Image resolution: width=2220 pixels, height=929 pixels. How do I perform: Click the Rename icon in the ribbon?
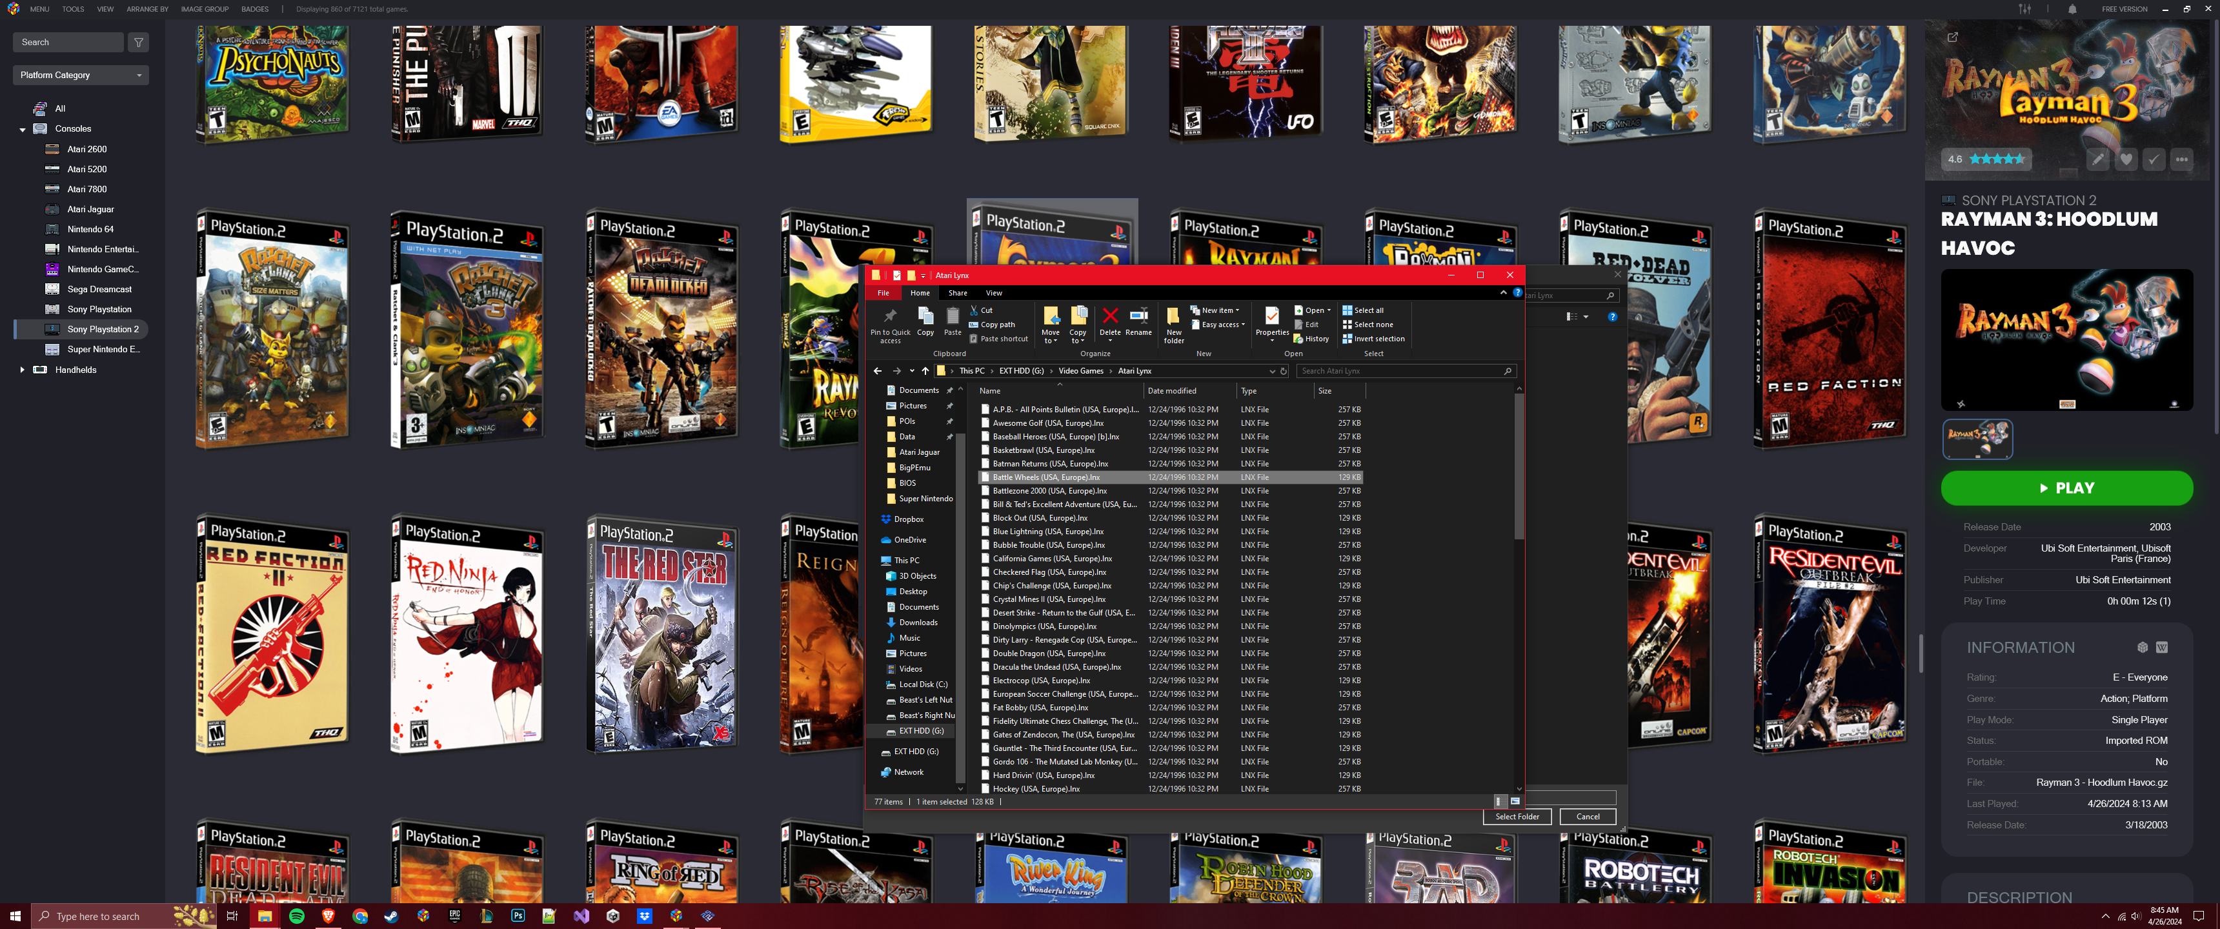tap(1138, 321)
